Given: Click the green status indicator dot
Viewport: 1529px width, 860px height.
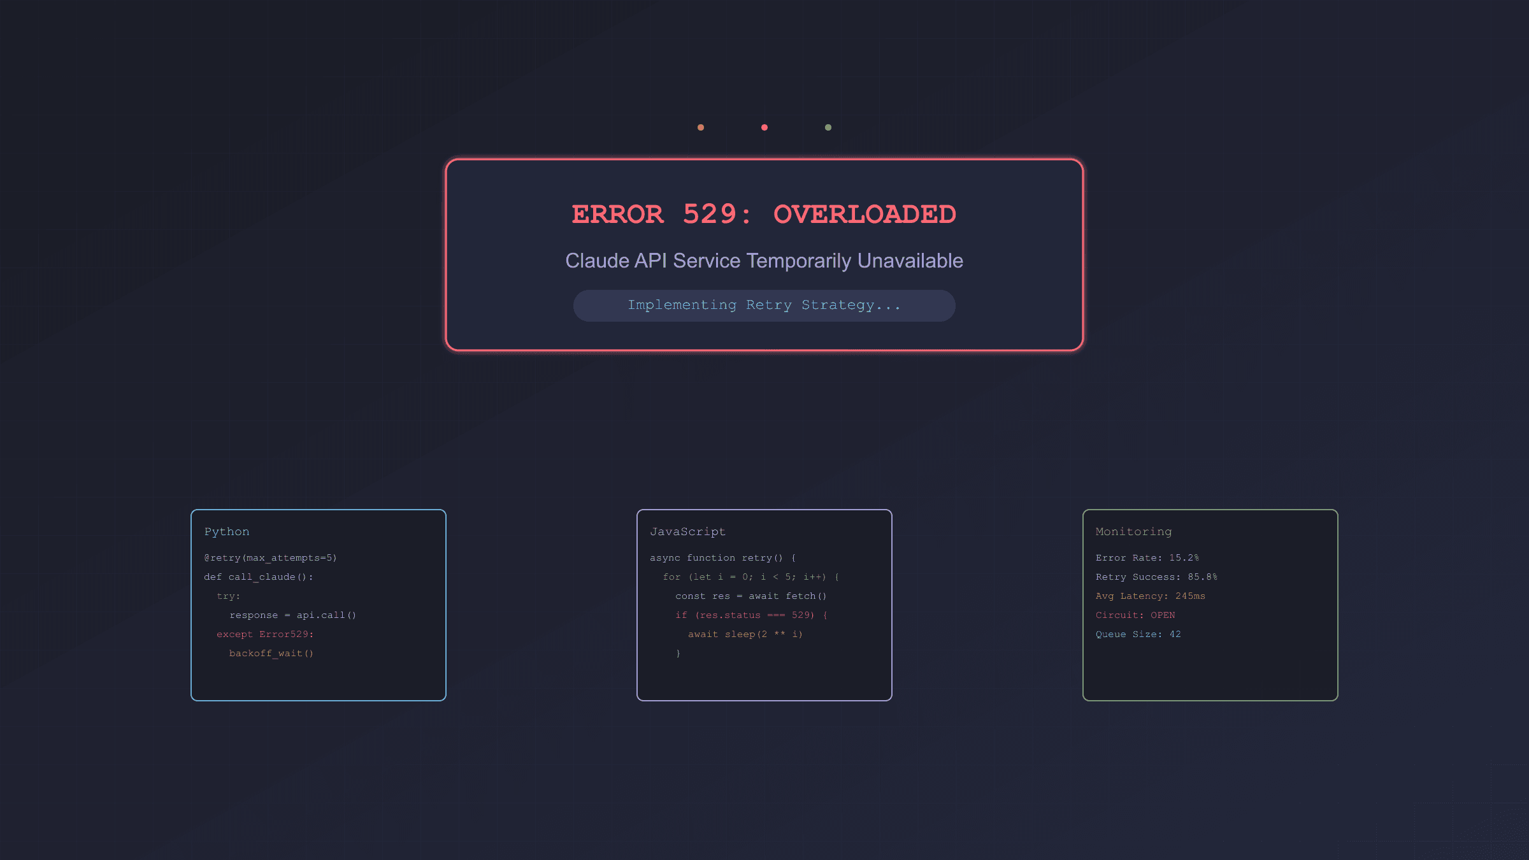Looking at the screenshot, I should [x=828, y=127].
